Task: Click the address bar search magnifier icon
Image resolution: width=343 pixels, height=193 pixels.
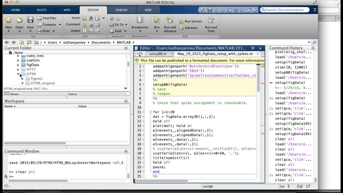Action: [x=314, y=42]
